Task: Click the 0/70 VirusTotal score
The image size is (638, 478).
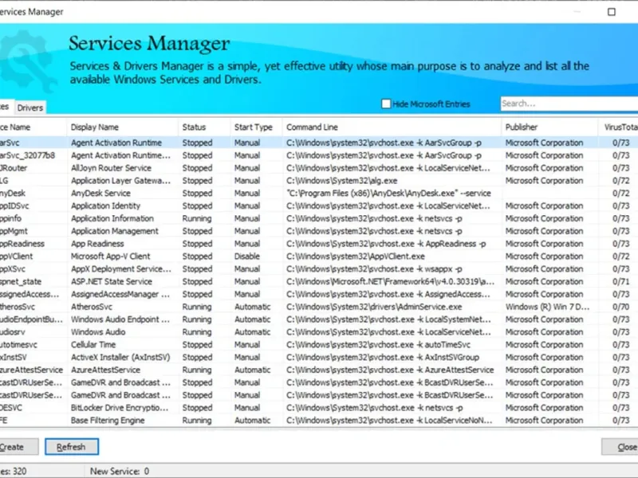Action: (621, 307)
